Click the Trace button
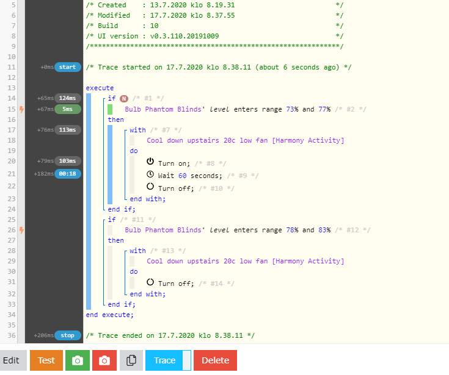 tap(164, 360)
